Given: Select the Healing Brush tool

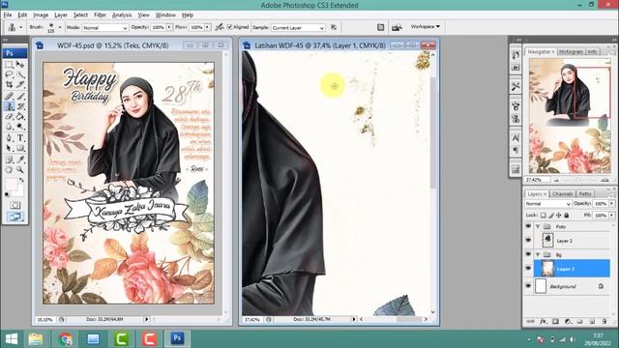Looking at the screenshot, I should pos(9,96).
